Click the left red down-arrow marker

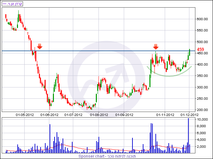point(40,46)
